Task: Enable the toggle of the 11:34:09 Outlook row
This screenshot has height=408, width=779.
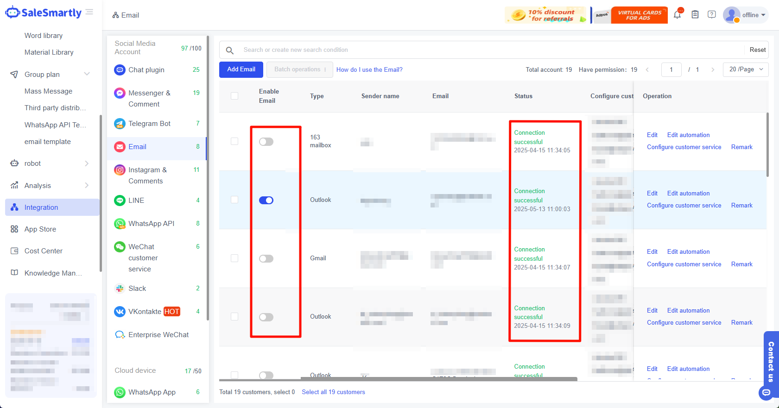Action: (266, 317)
